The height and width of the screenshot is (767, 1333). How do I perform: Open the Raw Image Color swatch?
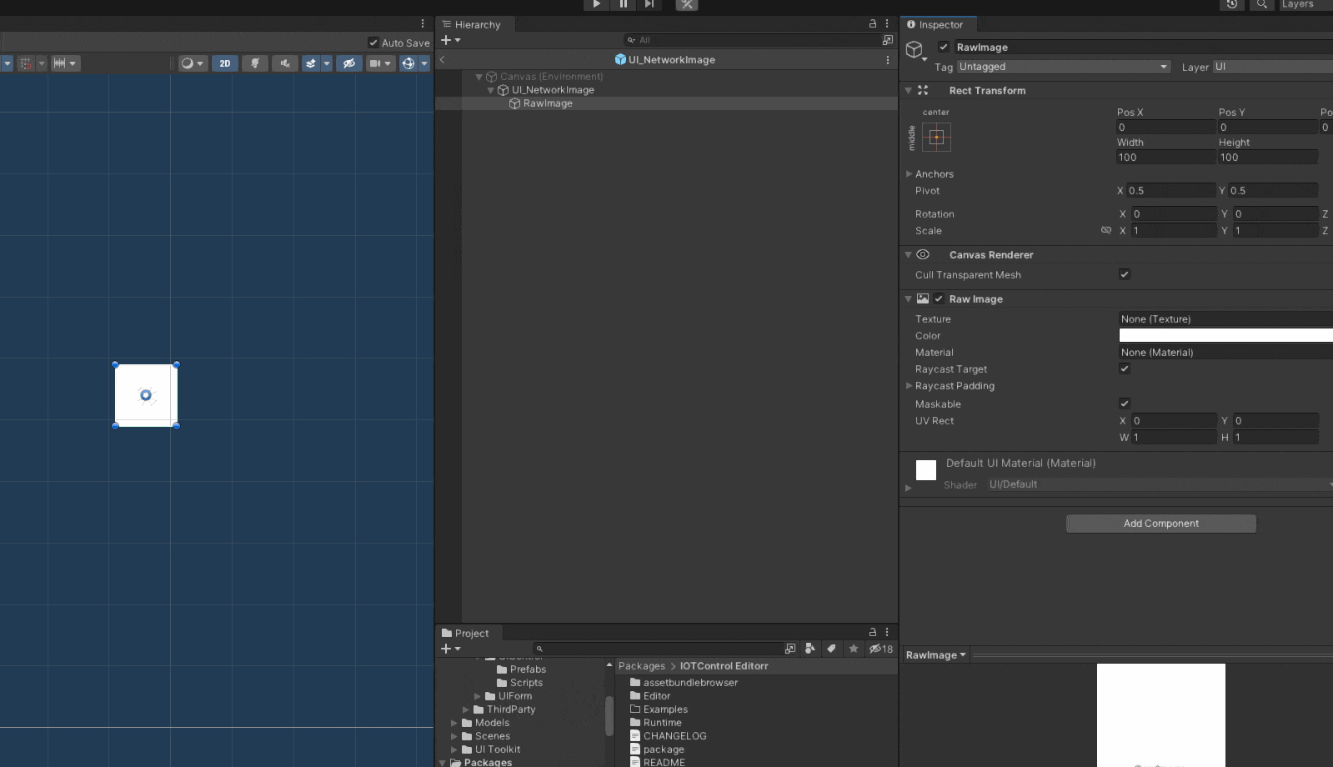tap(1225, 335)
